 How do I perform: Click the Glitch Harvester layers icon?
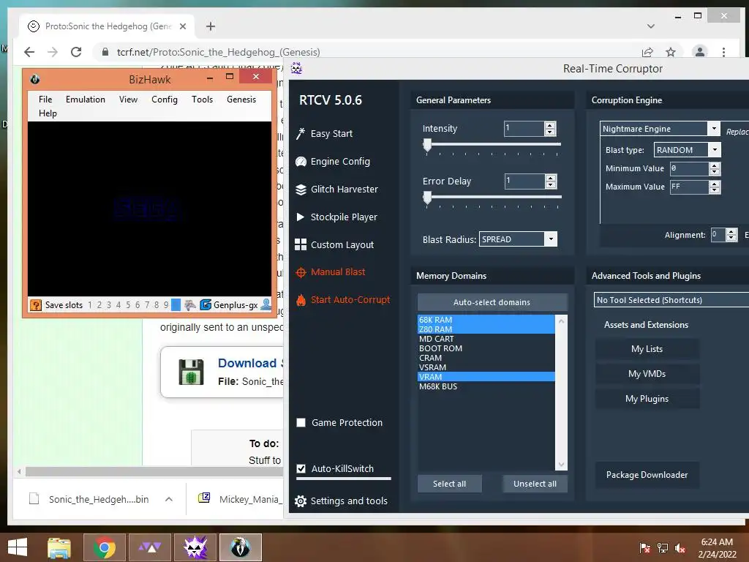coord(301,190)
